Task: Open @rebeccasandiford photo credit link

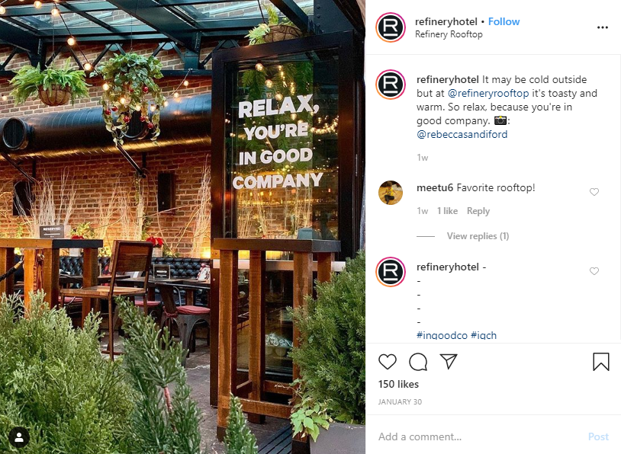Action: [462, 135]
